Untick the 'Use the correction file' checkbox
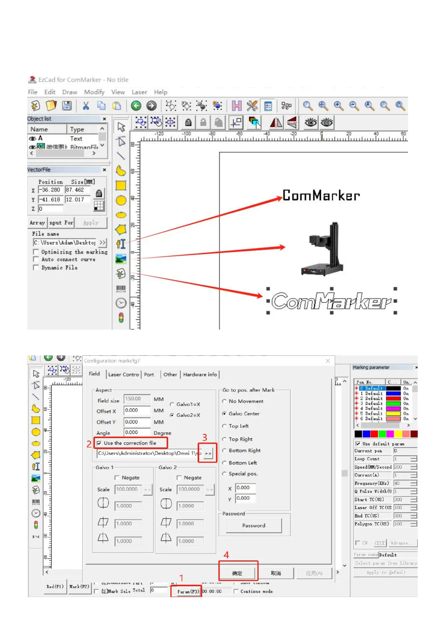Screen dimensions: 445x630 [99, 443]
